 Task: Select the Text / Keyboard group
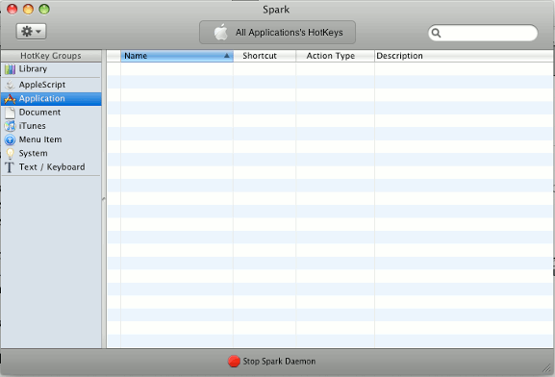coord(51,167)
